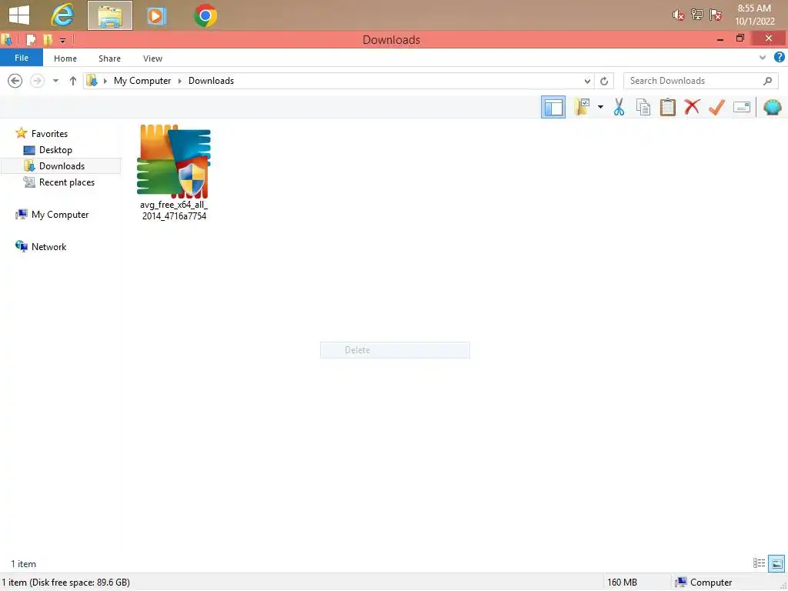Click the quick access New folder icon
Screen dimensions: 788x591
(48, 40)
